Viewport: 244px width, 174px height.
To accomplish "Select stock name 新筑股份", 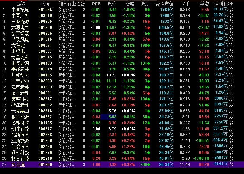I will (20, 147).
